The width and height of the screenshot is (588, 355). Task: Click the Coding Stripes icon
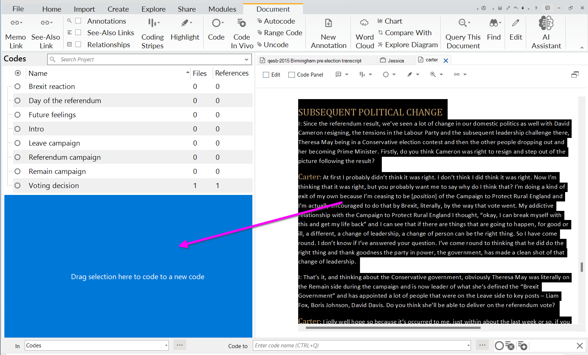[x=152, y=24]
